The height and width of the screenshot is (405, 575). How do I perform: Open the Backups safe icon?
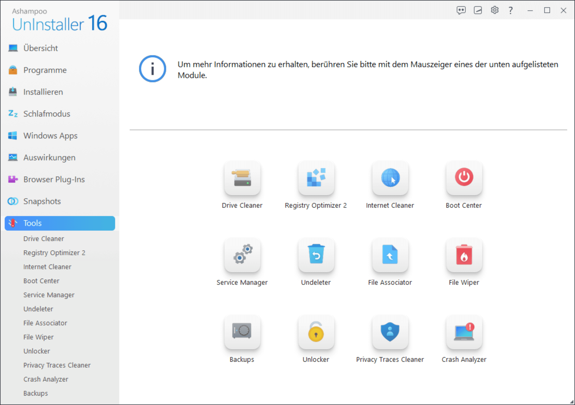[x=242, y=332]
